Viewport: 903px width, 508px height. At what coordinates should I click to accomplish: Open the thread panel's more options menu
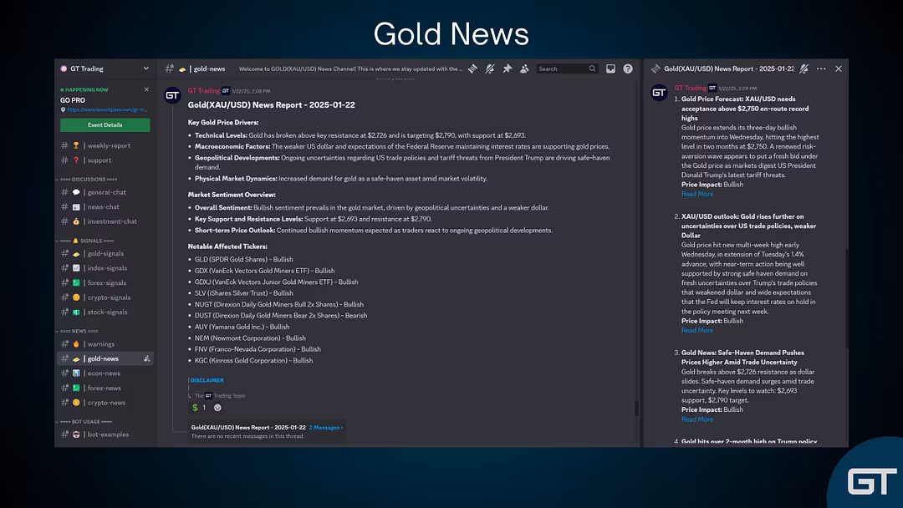(821, 69)
